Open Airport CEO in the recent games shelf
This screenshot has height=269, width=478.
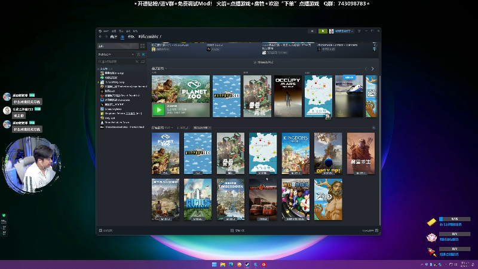point(226,96)
